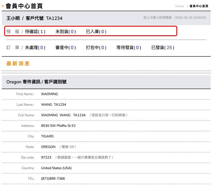Click the Zip code field label
Viewport: 213px width, 187px height.
point(27,157)
